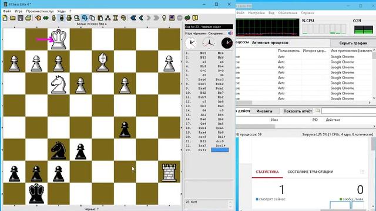Screen dimensions: 376x211
Task: Click the save floppy disk toolbar icon
Action: [21, 18]
